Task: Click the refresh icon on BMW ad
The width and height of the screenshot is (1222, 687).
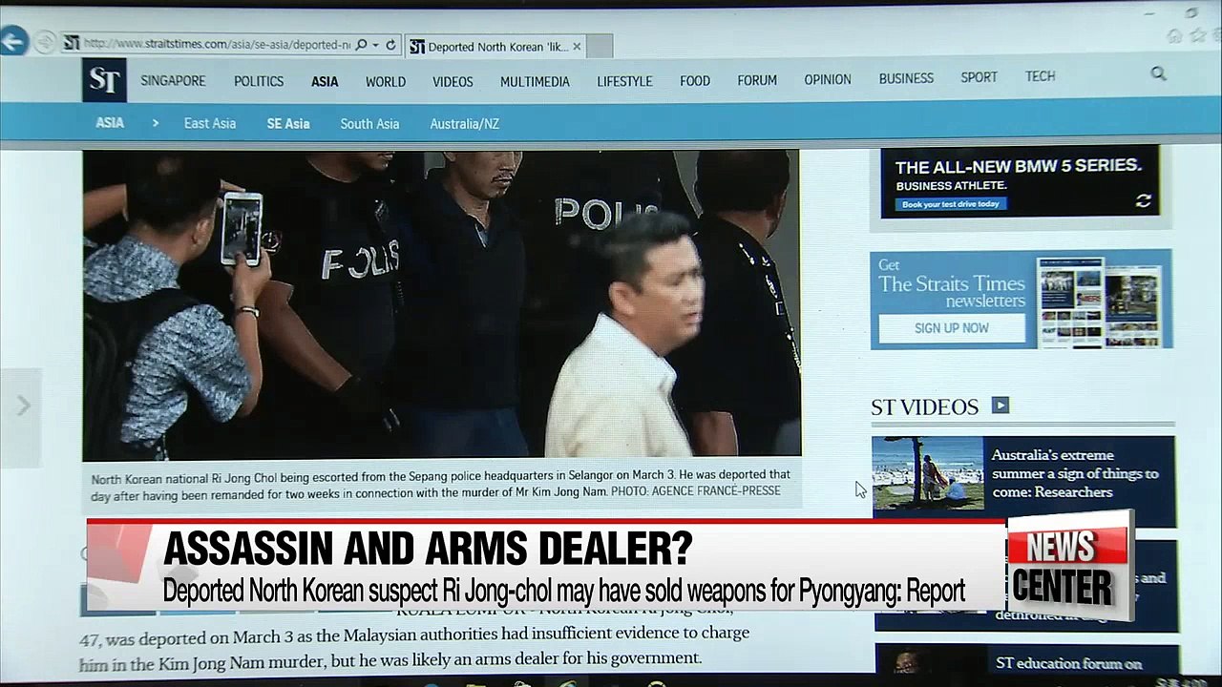Action: point(1143,201)
